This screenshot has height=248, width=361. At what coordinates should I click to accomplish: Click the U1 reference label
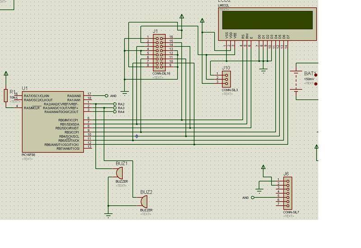pos(25,88)
